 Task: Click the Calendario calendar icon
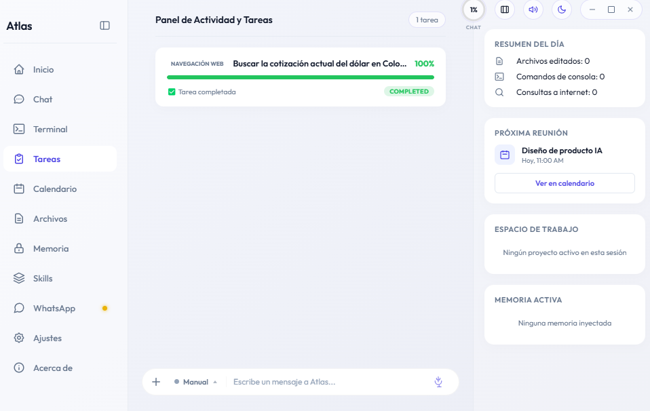click(x=19, y=189)
